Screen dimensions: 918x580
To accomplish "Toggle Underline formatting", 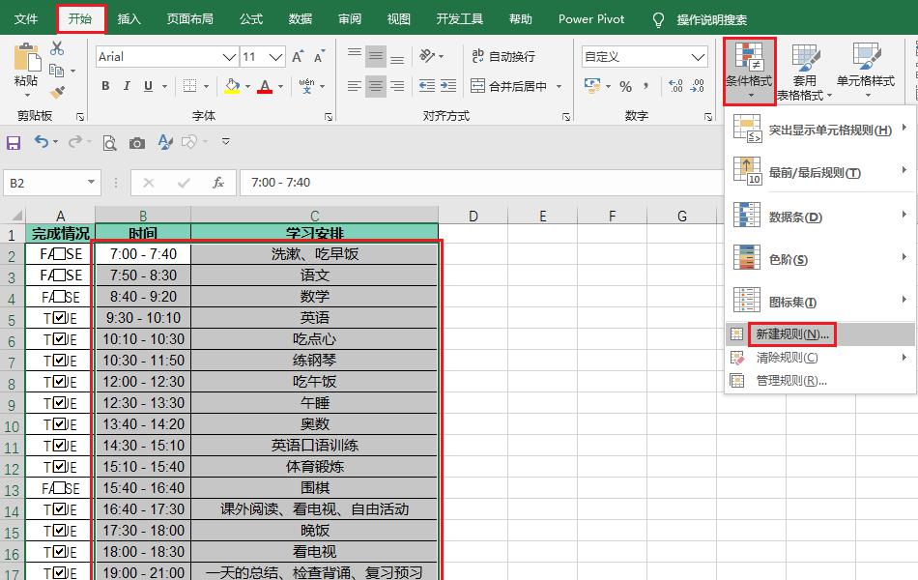I will 148,86.
